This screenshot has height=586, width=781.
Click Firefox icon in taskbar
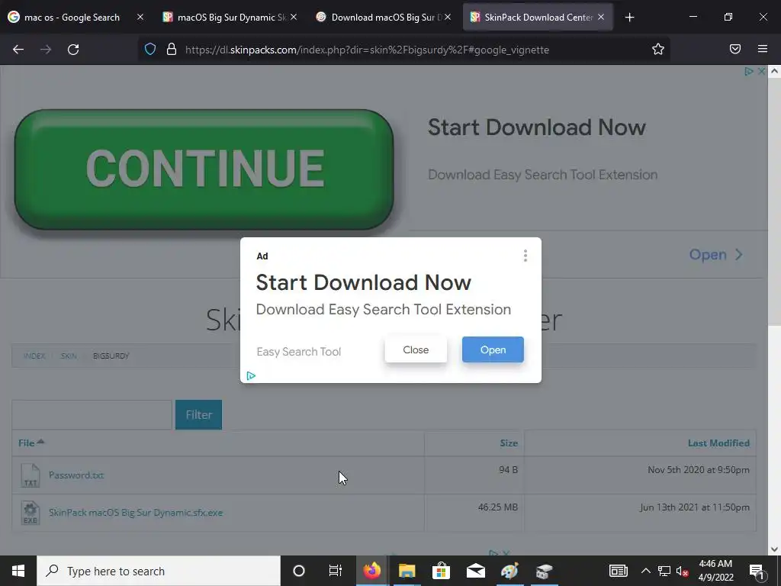[371, 571]
